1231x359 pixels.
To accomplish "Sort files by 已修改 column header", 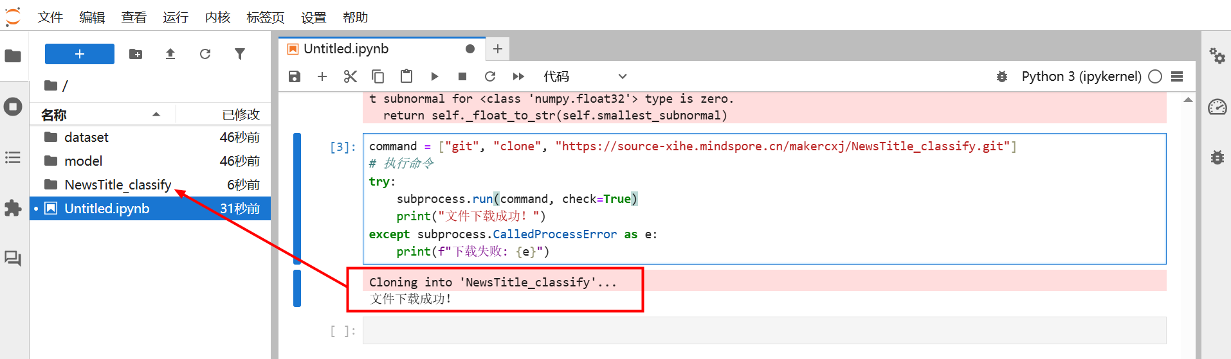I will click(x=224, y=115).
